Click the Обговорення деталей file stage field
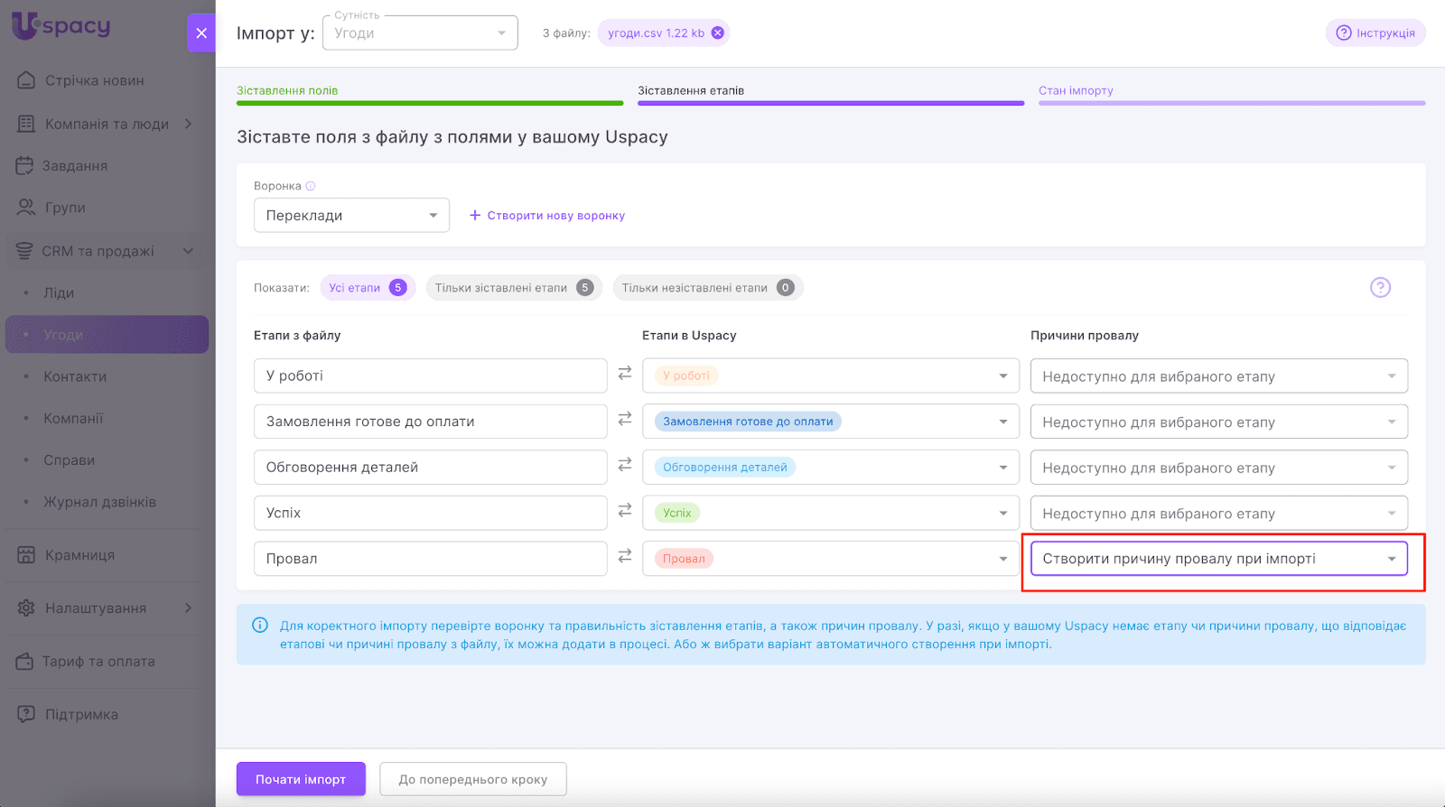The height and width of the screenshot is (807, 1445). (x=430, y=468)
